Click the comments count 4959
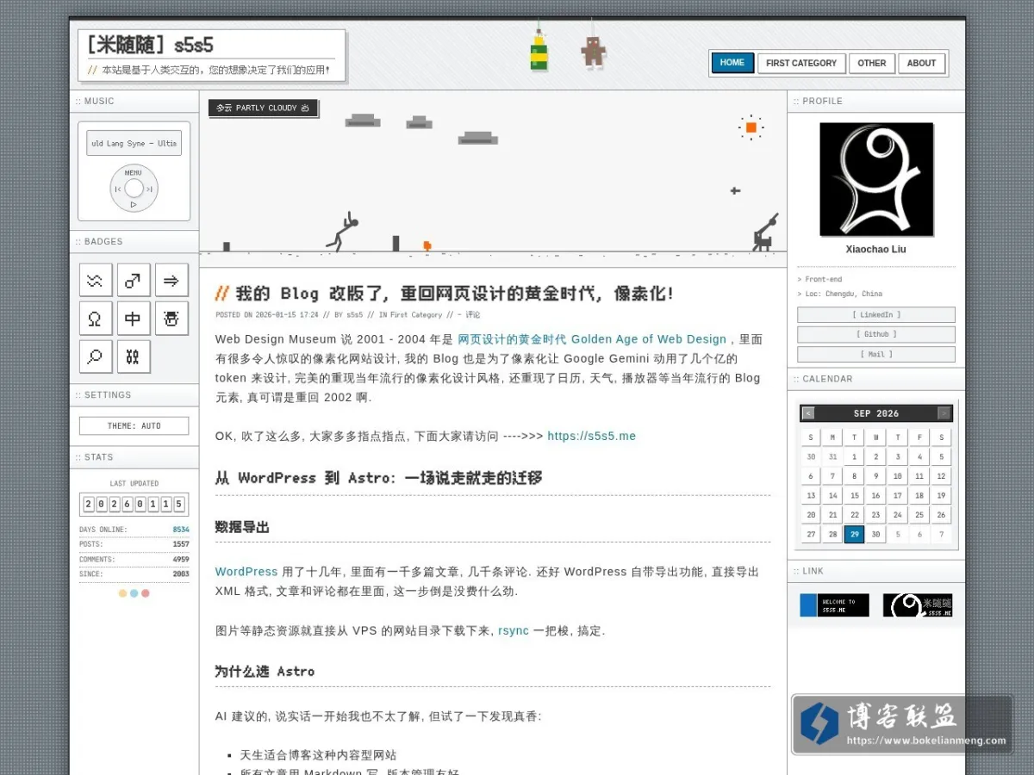The image size is (1034, 775). [181, 560]
